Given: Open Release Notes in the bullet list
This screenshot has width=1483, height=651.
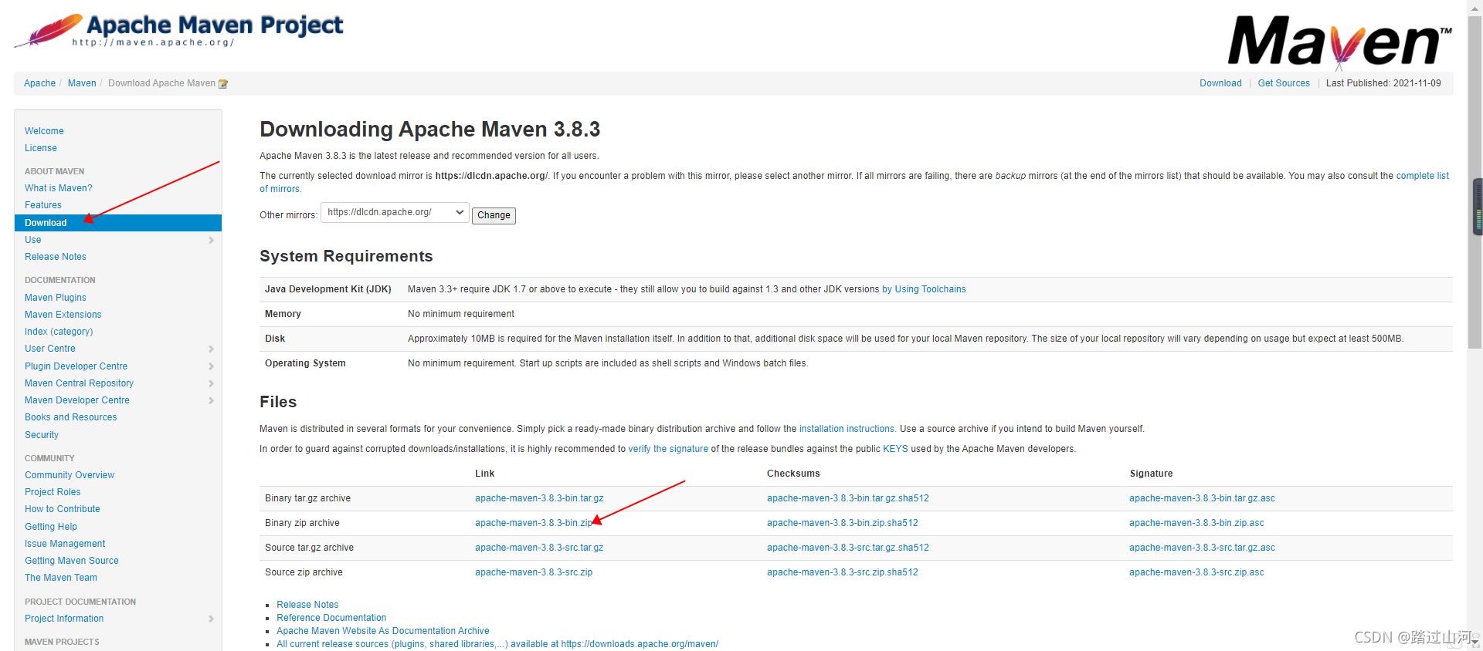Looking at the screenshot, I should click(x=307, y=605).
